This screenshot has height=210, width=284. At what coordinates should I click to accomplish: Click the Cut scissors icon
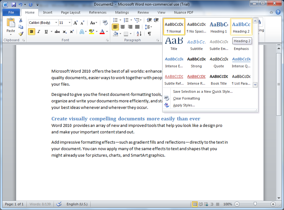pos(21,20)
